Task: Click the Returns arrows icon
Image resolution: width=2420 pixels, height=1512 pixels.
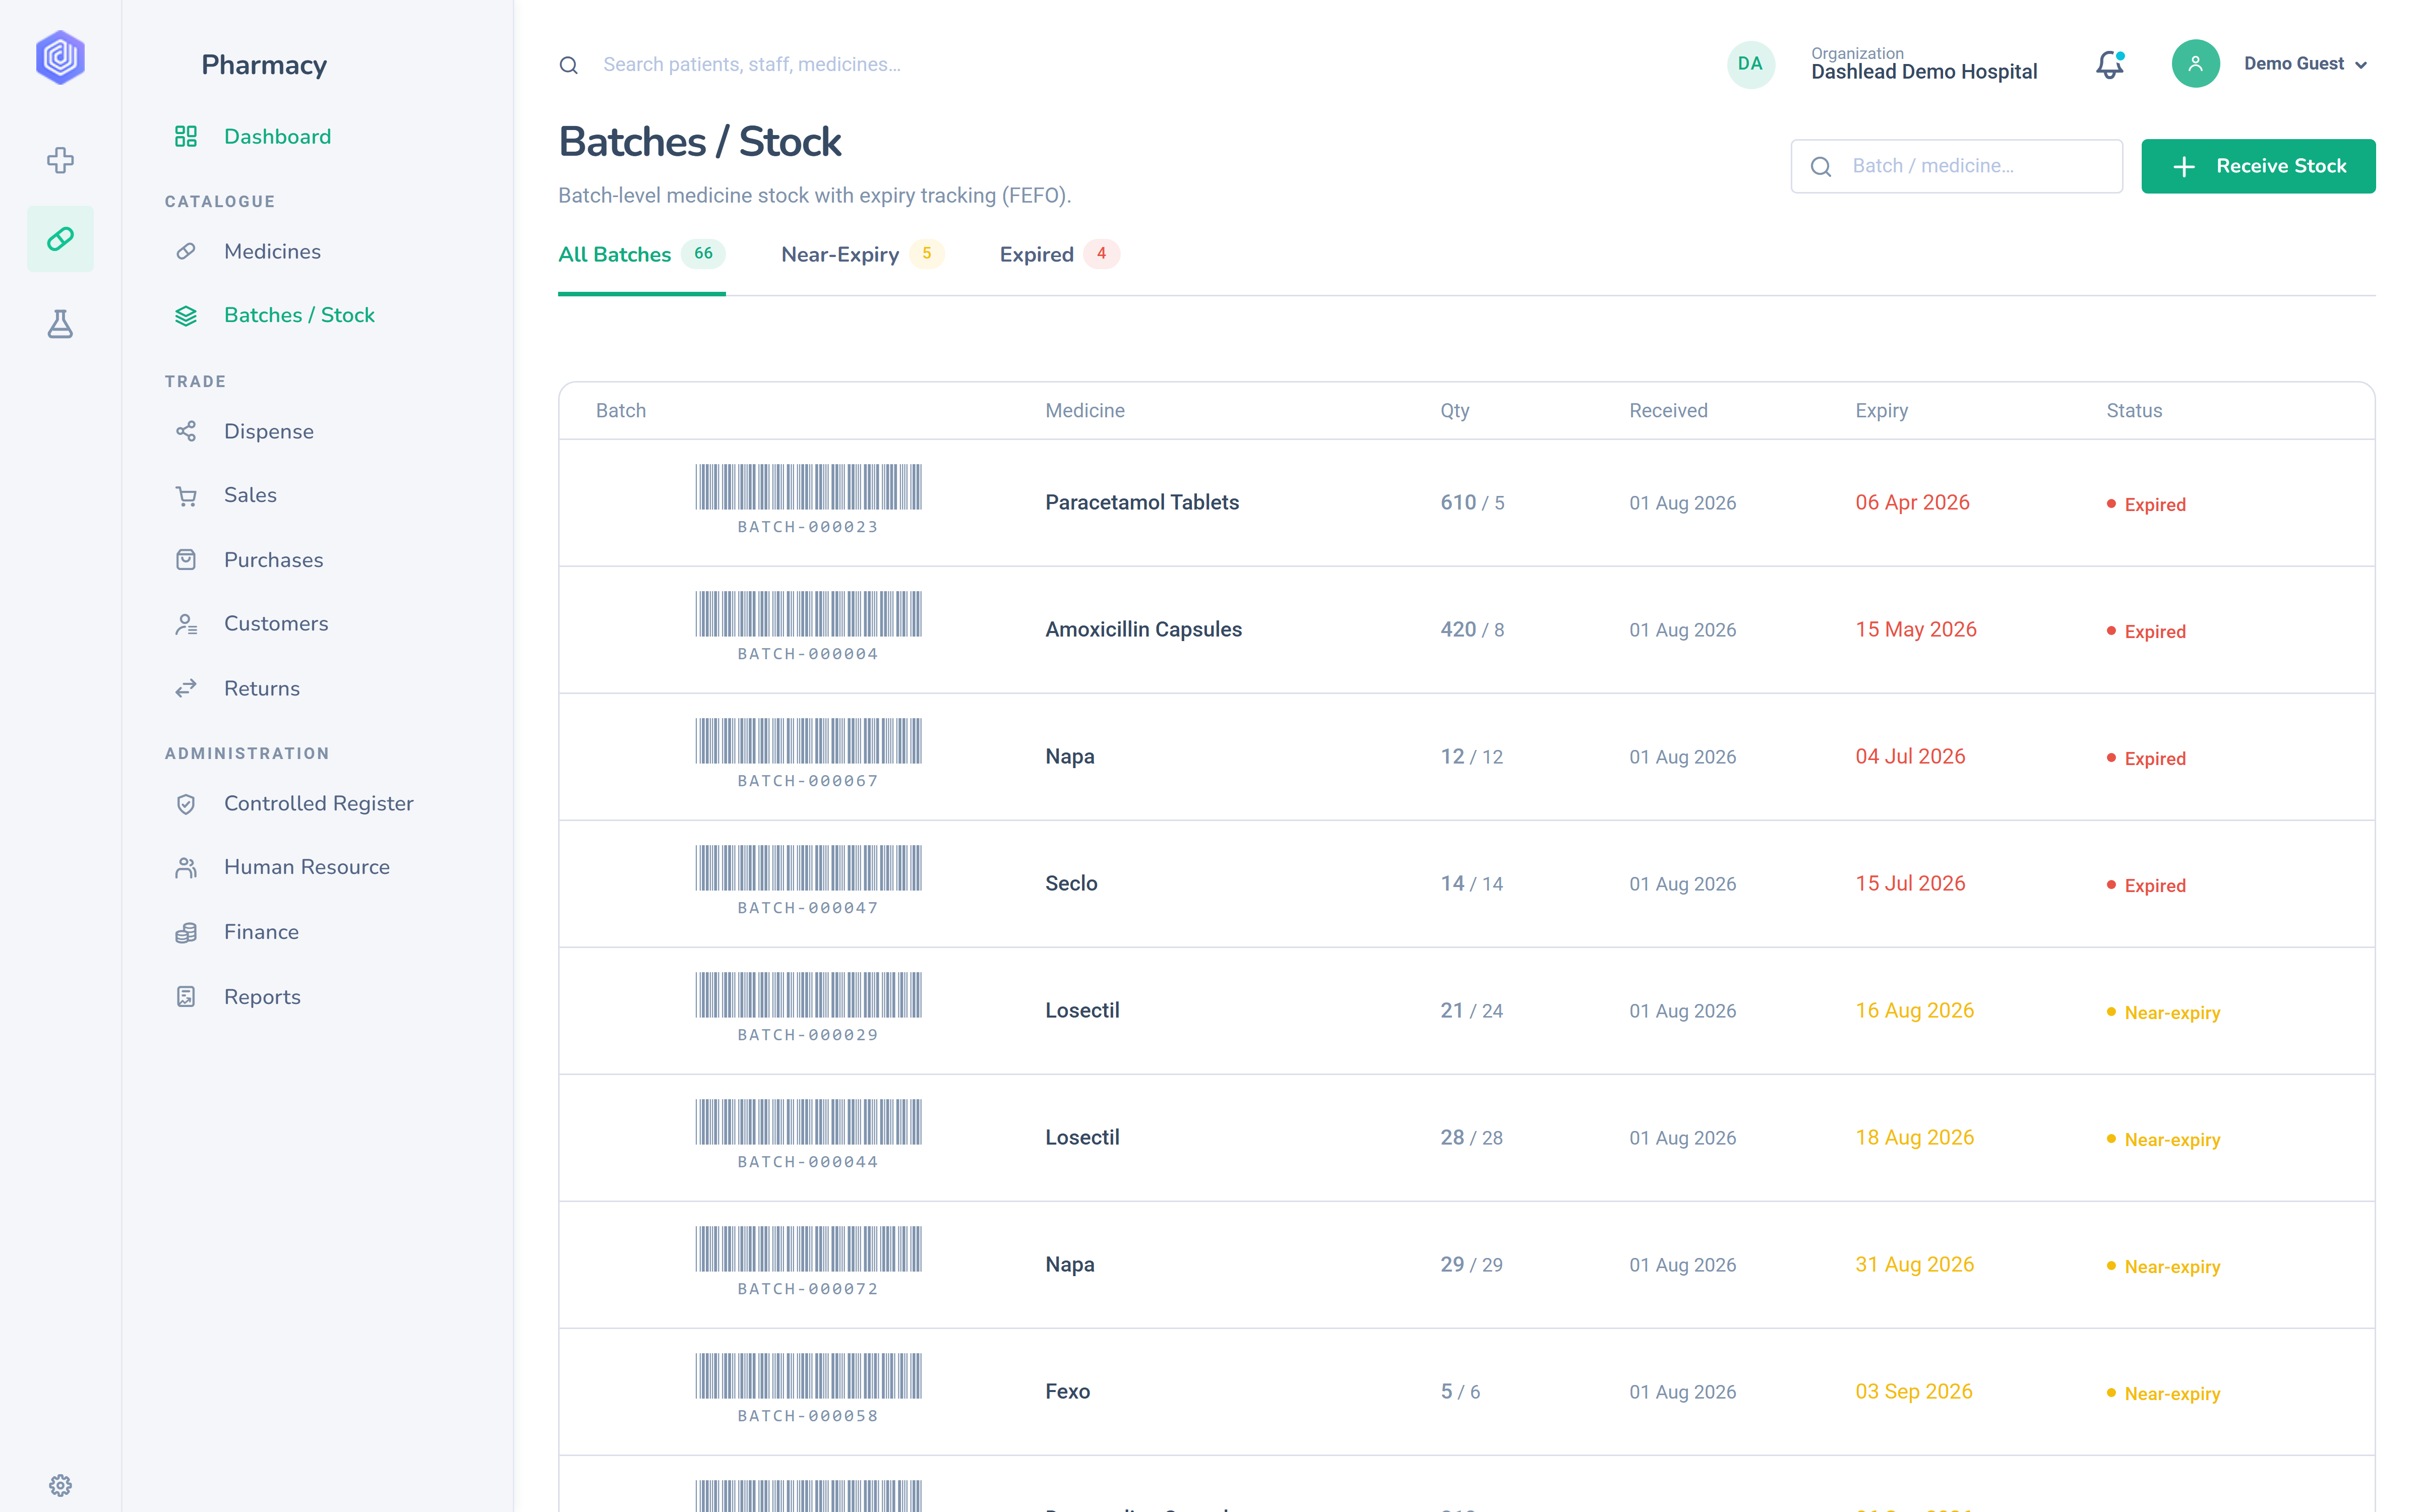Action: [186, 688]
